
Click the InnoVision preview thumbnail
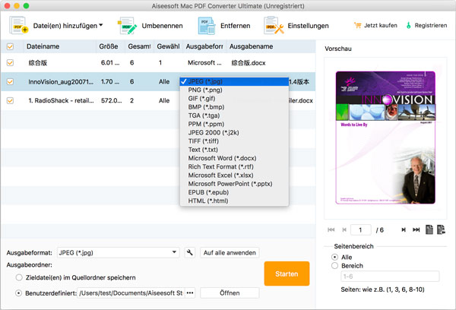click(x=385, y=138)
